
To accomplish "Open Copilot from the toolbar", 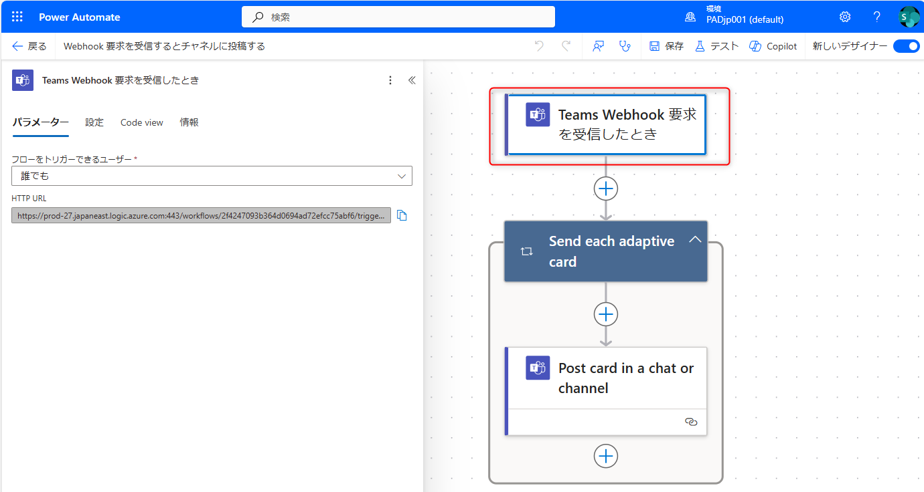I will (x=773, y=45).
